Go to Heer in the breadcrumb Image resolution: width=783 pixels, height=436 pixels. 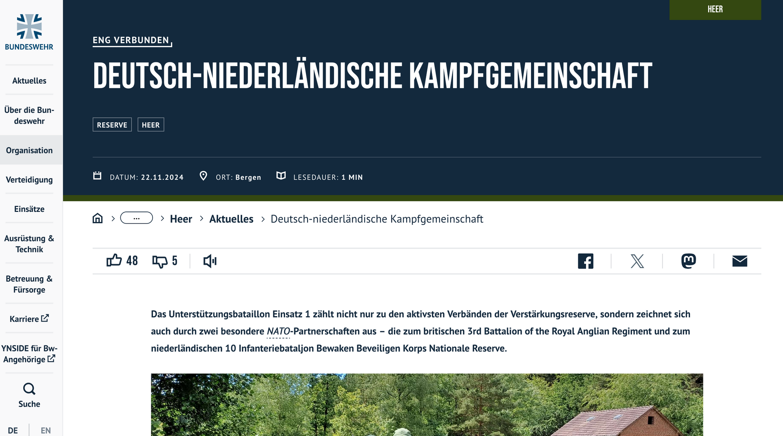181,219
